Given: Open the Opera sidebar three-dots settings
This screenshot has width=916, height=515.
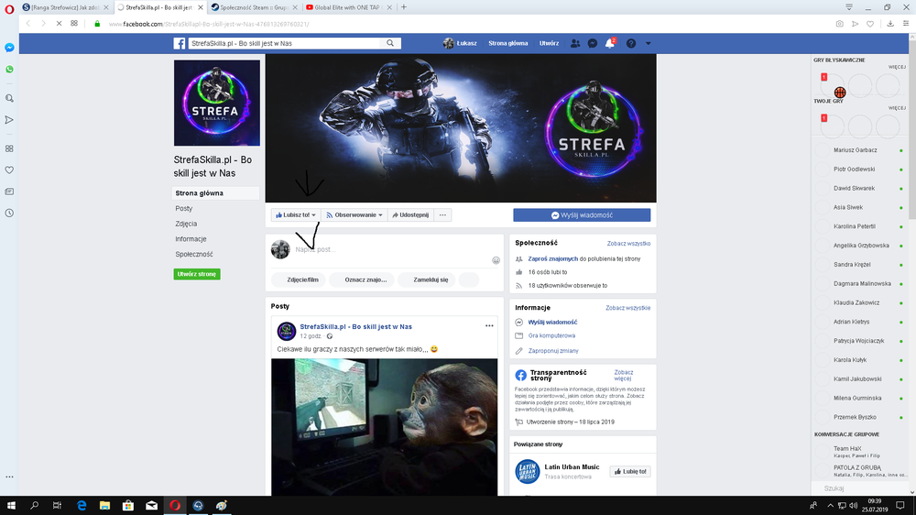Looking at the screenshot, I should (x=9, y=477).
